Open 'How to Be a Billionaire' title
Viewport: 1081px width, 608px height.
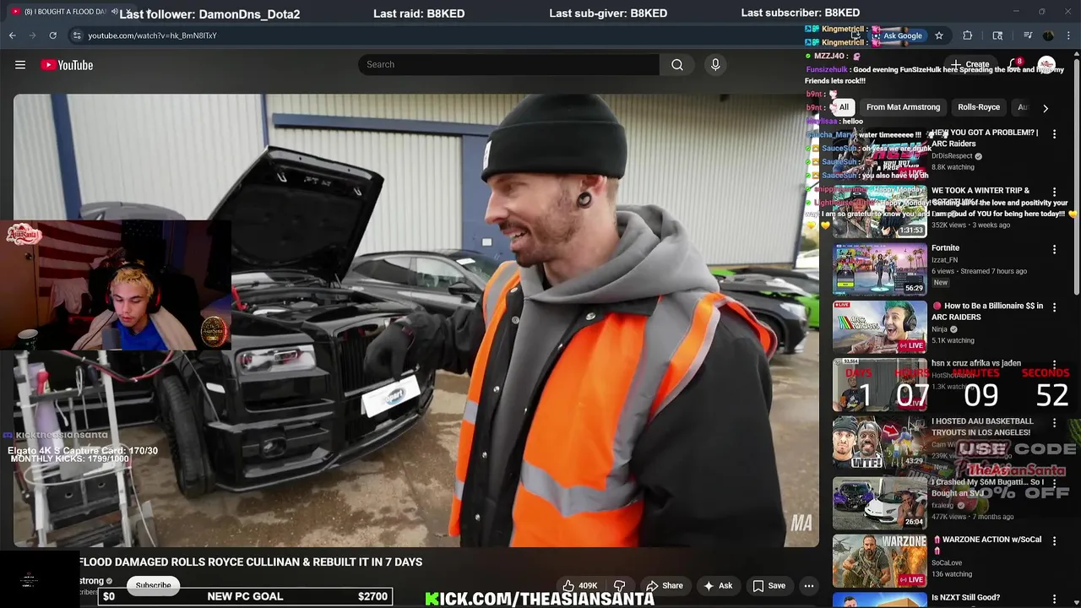pyautogui.click(x=987, y=311)
